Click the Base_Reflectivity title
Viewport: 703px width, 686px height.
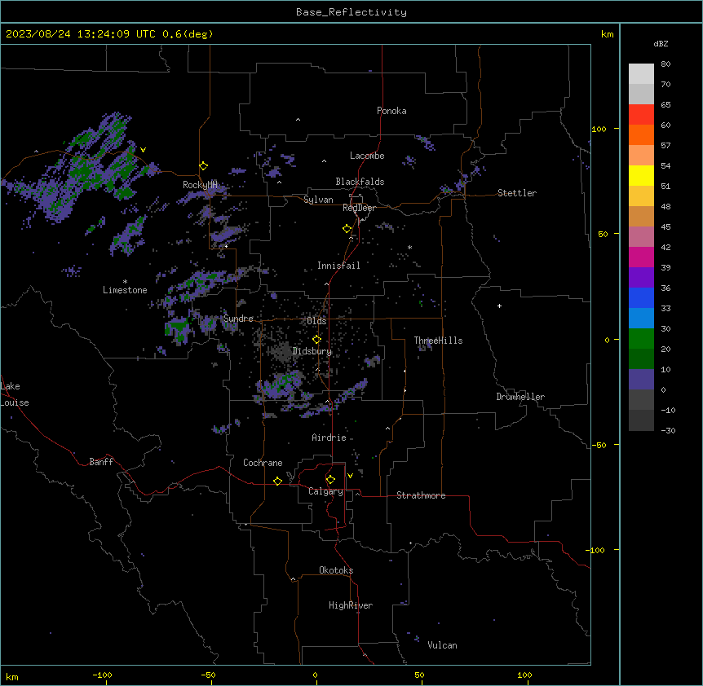pos(351,12)
